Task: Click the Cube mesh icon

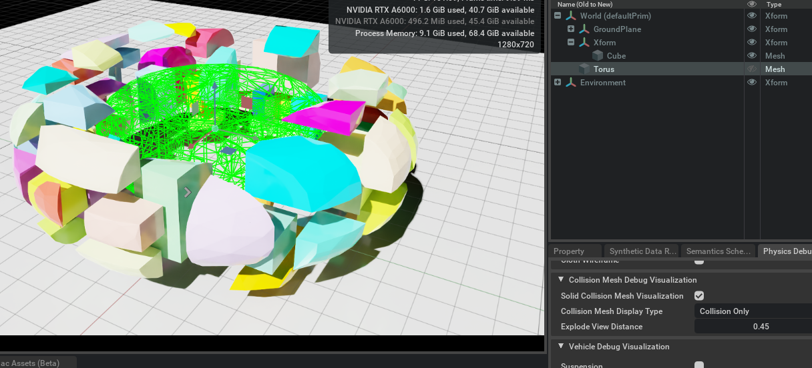Action: coord(598,56)
